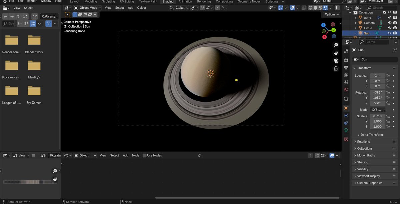Open the Texture properties tab
400x204 pixels.
coord(346,139)
